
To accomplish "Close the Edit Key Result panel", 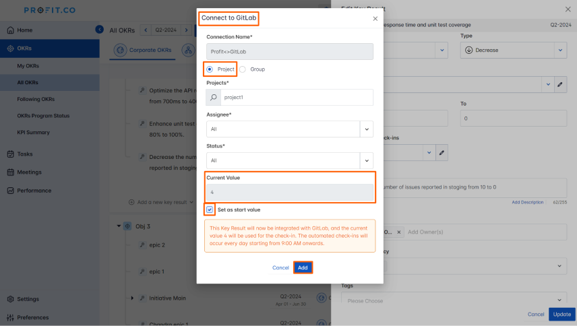I will (568, 9).
